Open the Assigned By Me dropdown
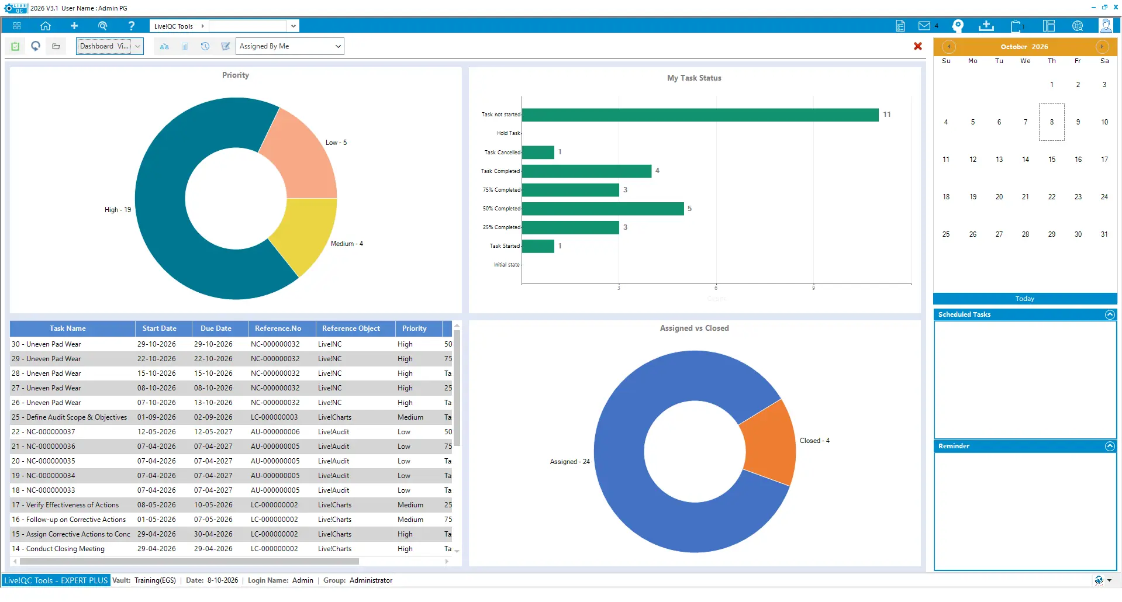Viewport: 1122px width, 602px height. point(290,46)
